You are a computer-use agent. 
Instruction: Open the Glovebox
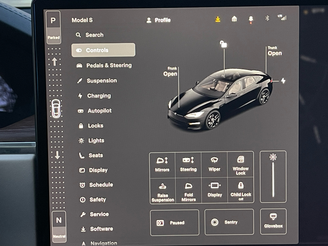tap(273, 221)
